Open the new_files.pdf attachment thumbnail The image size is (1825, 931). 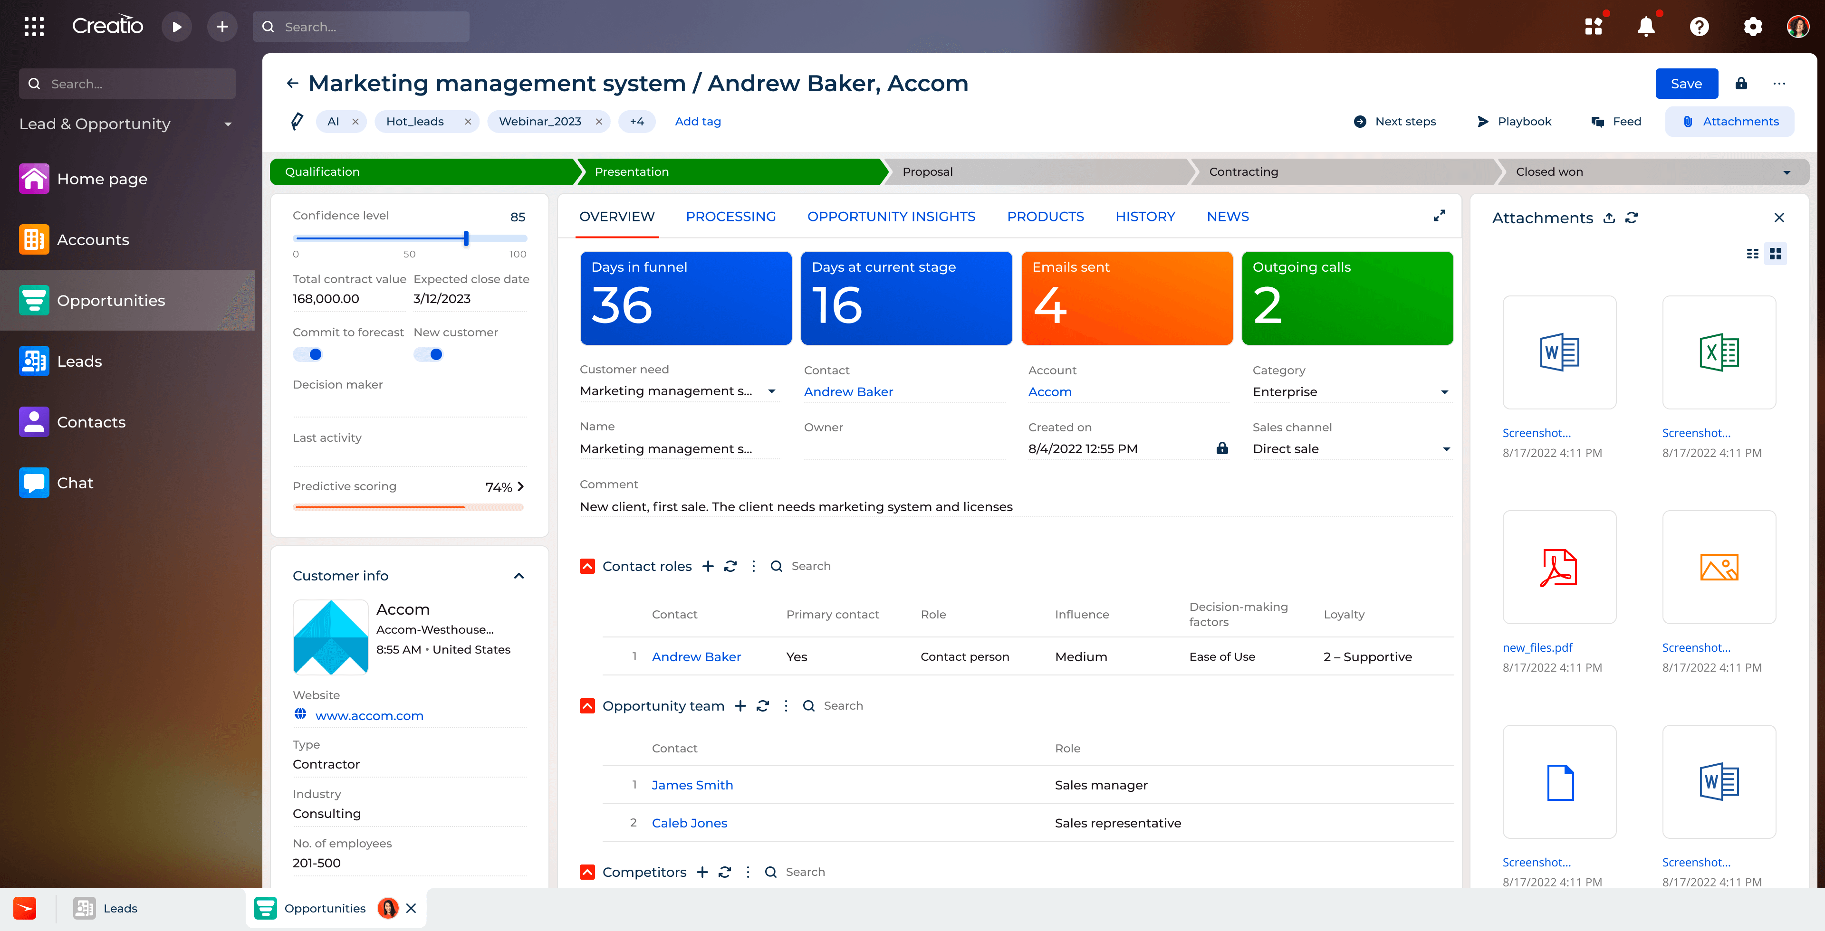[x=1559, y=567]
